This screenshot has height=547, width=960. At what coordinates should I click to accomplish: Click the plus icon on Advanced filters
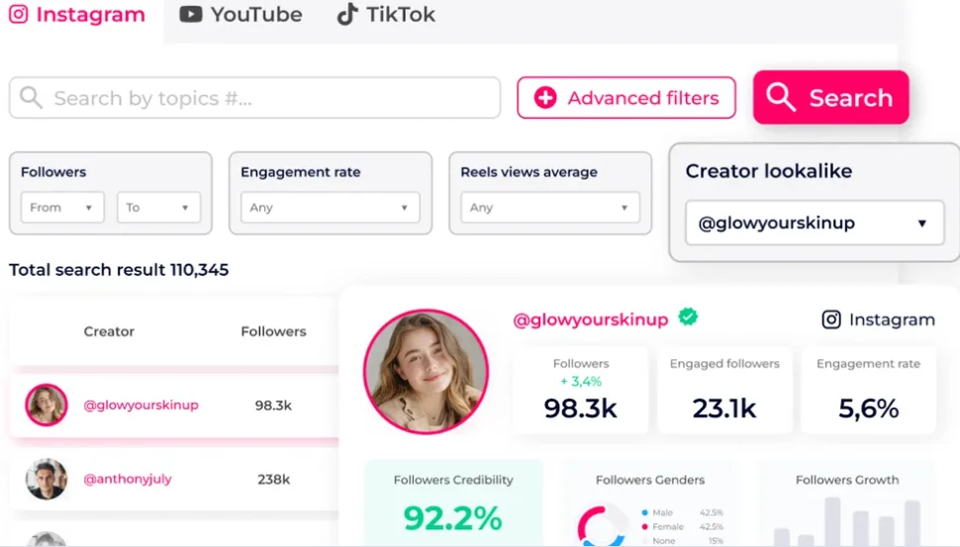pyautogui.click(x=545, y=97)
